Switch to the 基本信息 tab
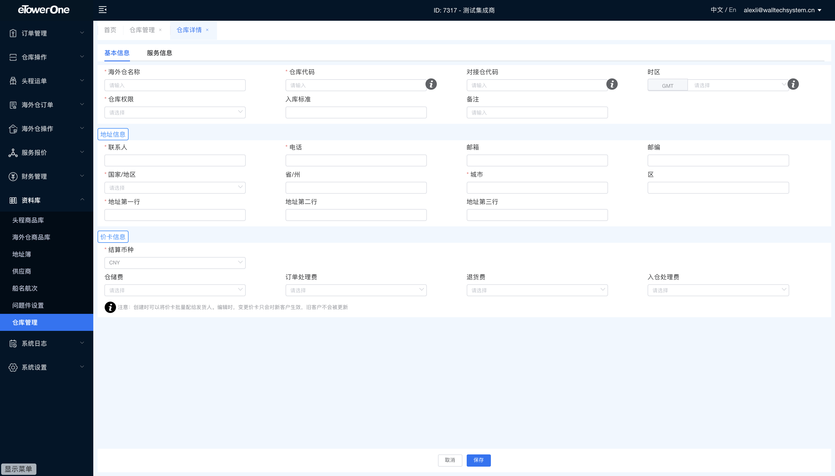Viewport: 835px width, 476px height. 117,53
